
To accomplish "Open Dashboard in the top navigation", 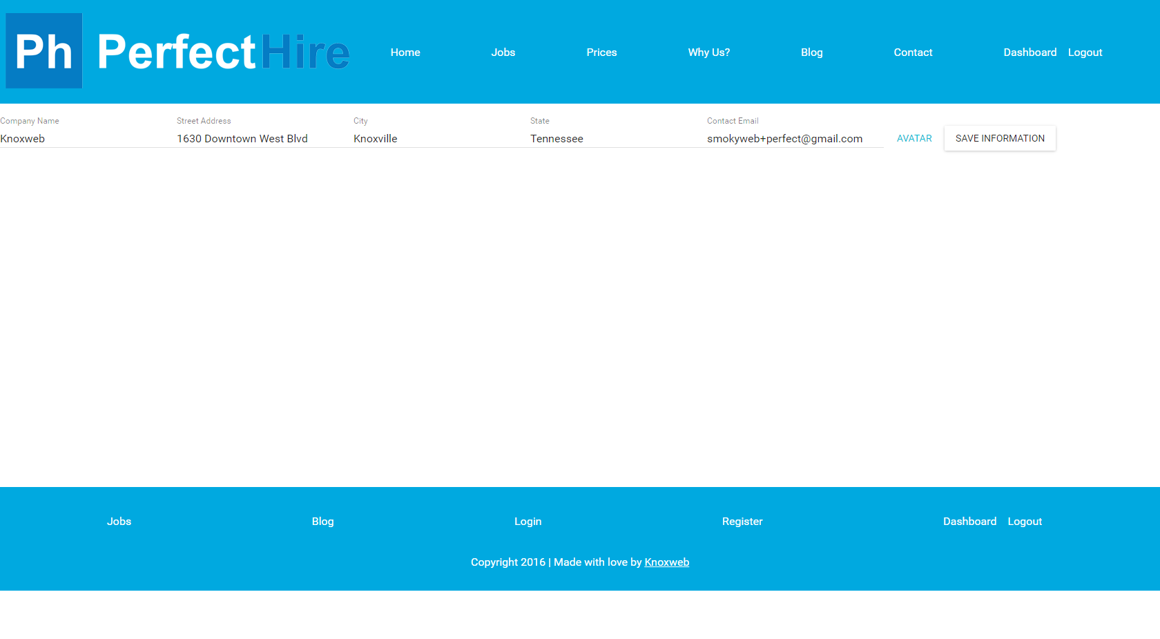I will [x=1030, y=53].
